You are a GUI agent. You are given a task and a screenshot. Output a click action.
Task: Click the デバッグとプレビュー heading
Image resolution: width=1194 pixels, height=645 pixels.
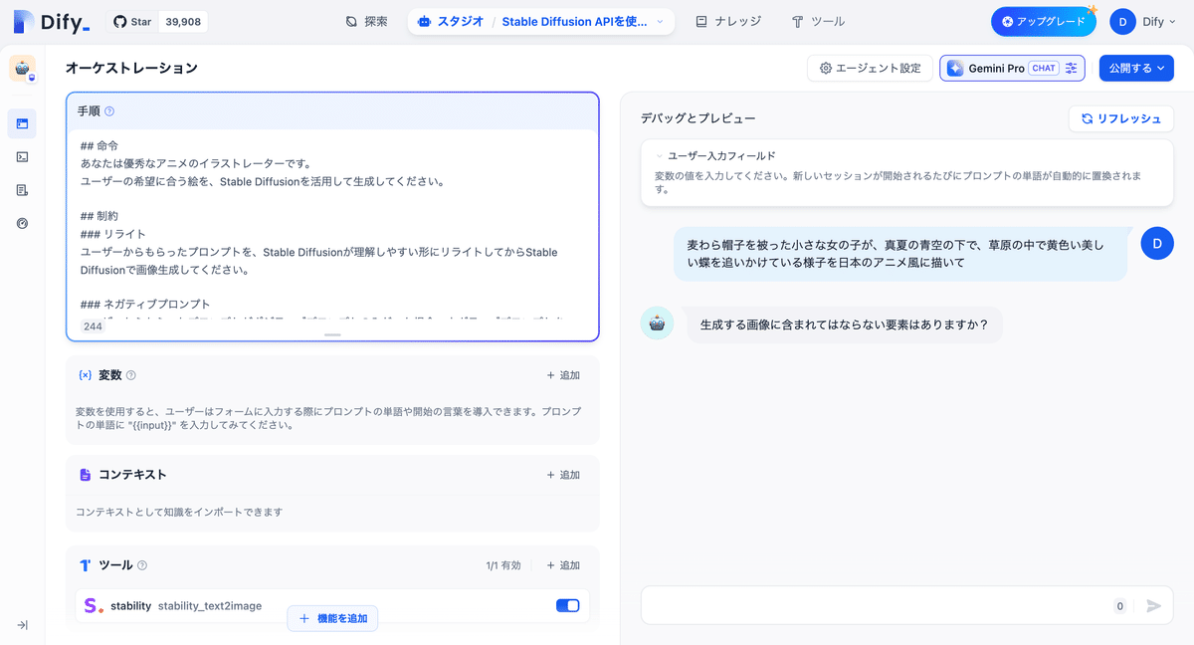click(x=698, y=118)
